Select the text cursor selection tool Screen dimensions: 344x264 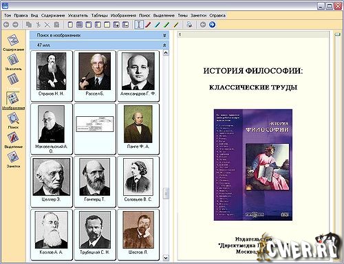[139, 25]
